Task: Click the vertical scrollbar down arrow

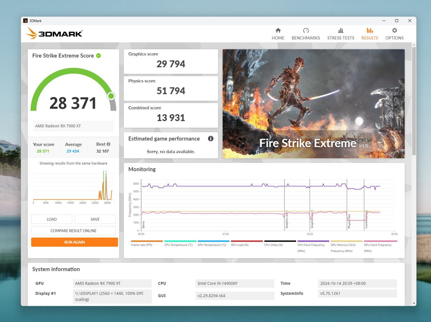Action: pos(414,303)
